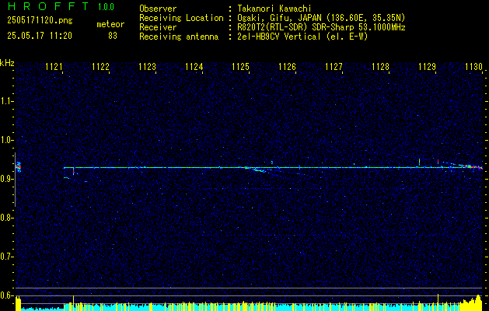Select filename 2505171120.png

[x=40, y=21]
